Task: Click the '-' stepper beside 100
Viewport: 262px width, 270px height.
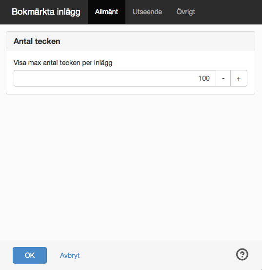Action: coord(223,78)
